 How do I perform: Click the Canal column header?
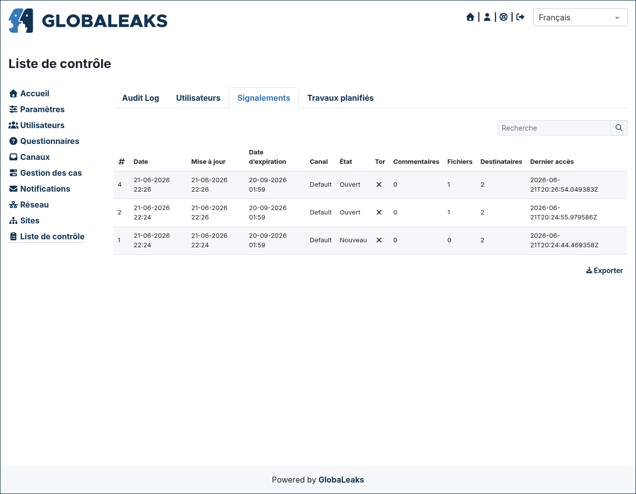click(318, 161)
